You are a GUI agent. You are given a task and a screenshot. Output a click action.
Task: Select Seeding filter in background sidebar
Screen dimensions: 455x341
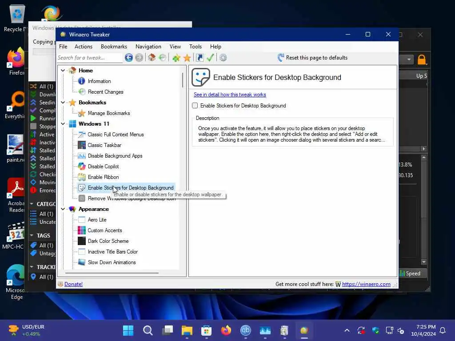coord(43,103)
